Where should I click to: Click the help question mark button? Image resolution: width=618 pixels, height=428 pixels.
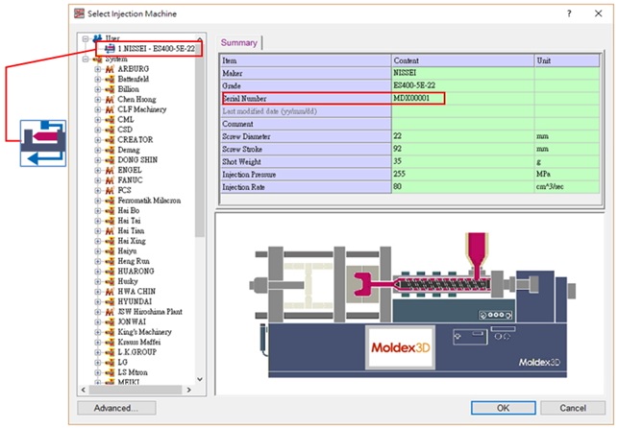point(569,13)
